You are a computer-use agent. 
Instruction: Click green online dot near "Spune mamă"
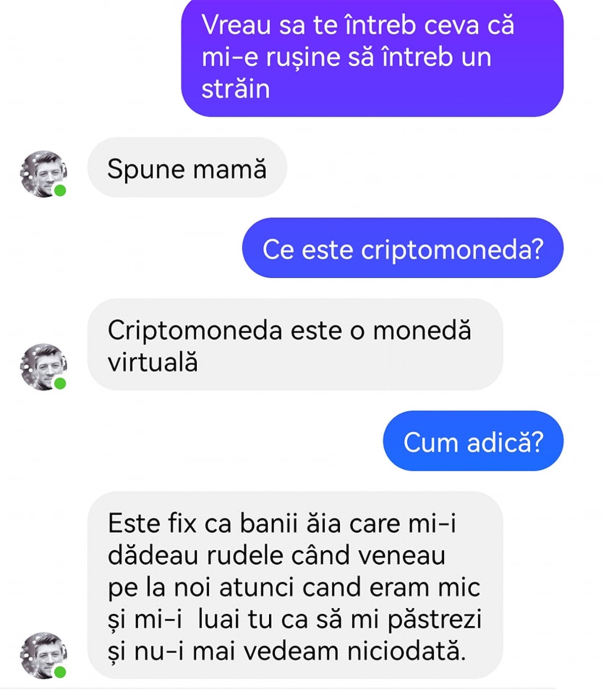tap(60, 190)
